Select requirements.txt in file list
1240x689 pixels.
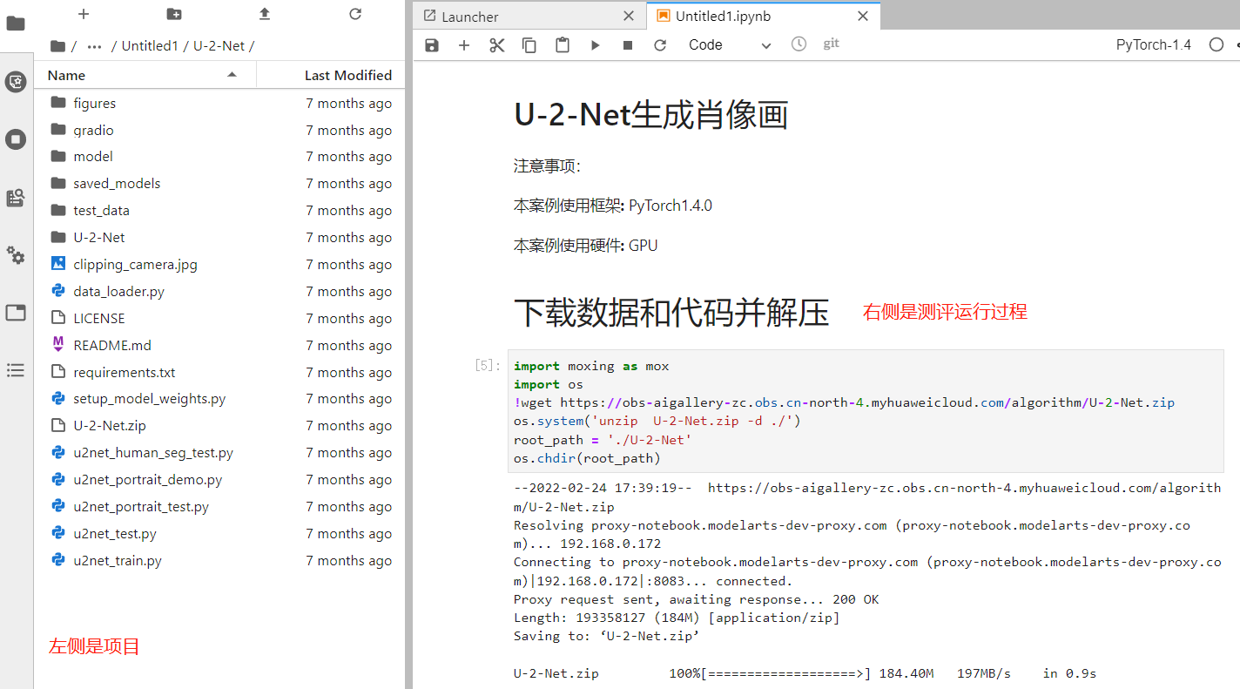pos(221,373)
